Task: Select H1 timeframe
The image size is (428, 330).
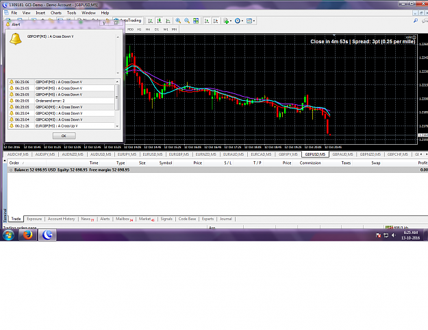Action: pyautogui.click(x=139, y=30)
